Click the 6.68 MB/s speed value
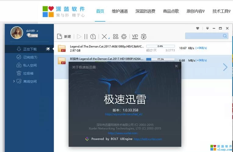233x152 pixels. pyautogui.click(x=187, y=60)
